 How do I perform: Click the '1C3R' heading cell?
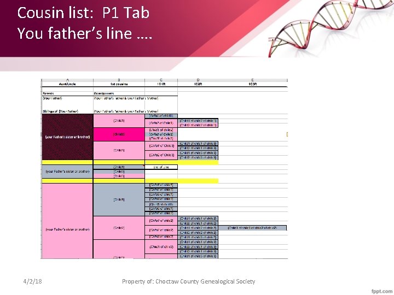252,84
